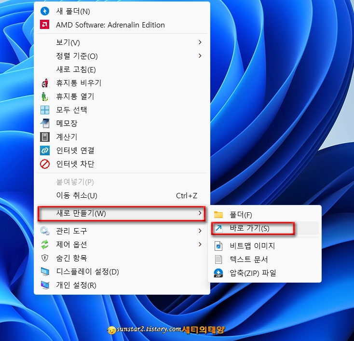Click the blue lightning icon beside 새 폴더(N)
Viewport: 354px width, 341px height.
[45, 11]
